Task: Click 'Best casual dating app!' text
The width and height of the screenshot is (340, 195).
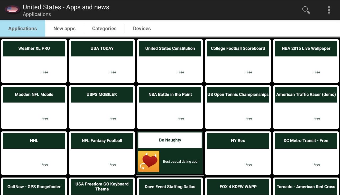Action: click(181, 161)
